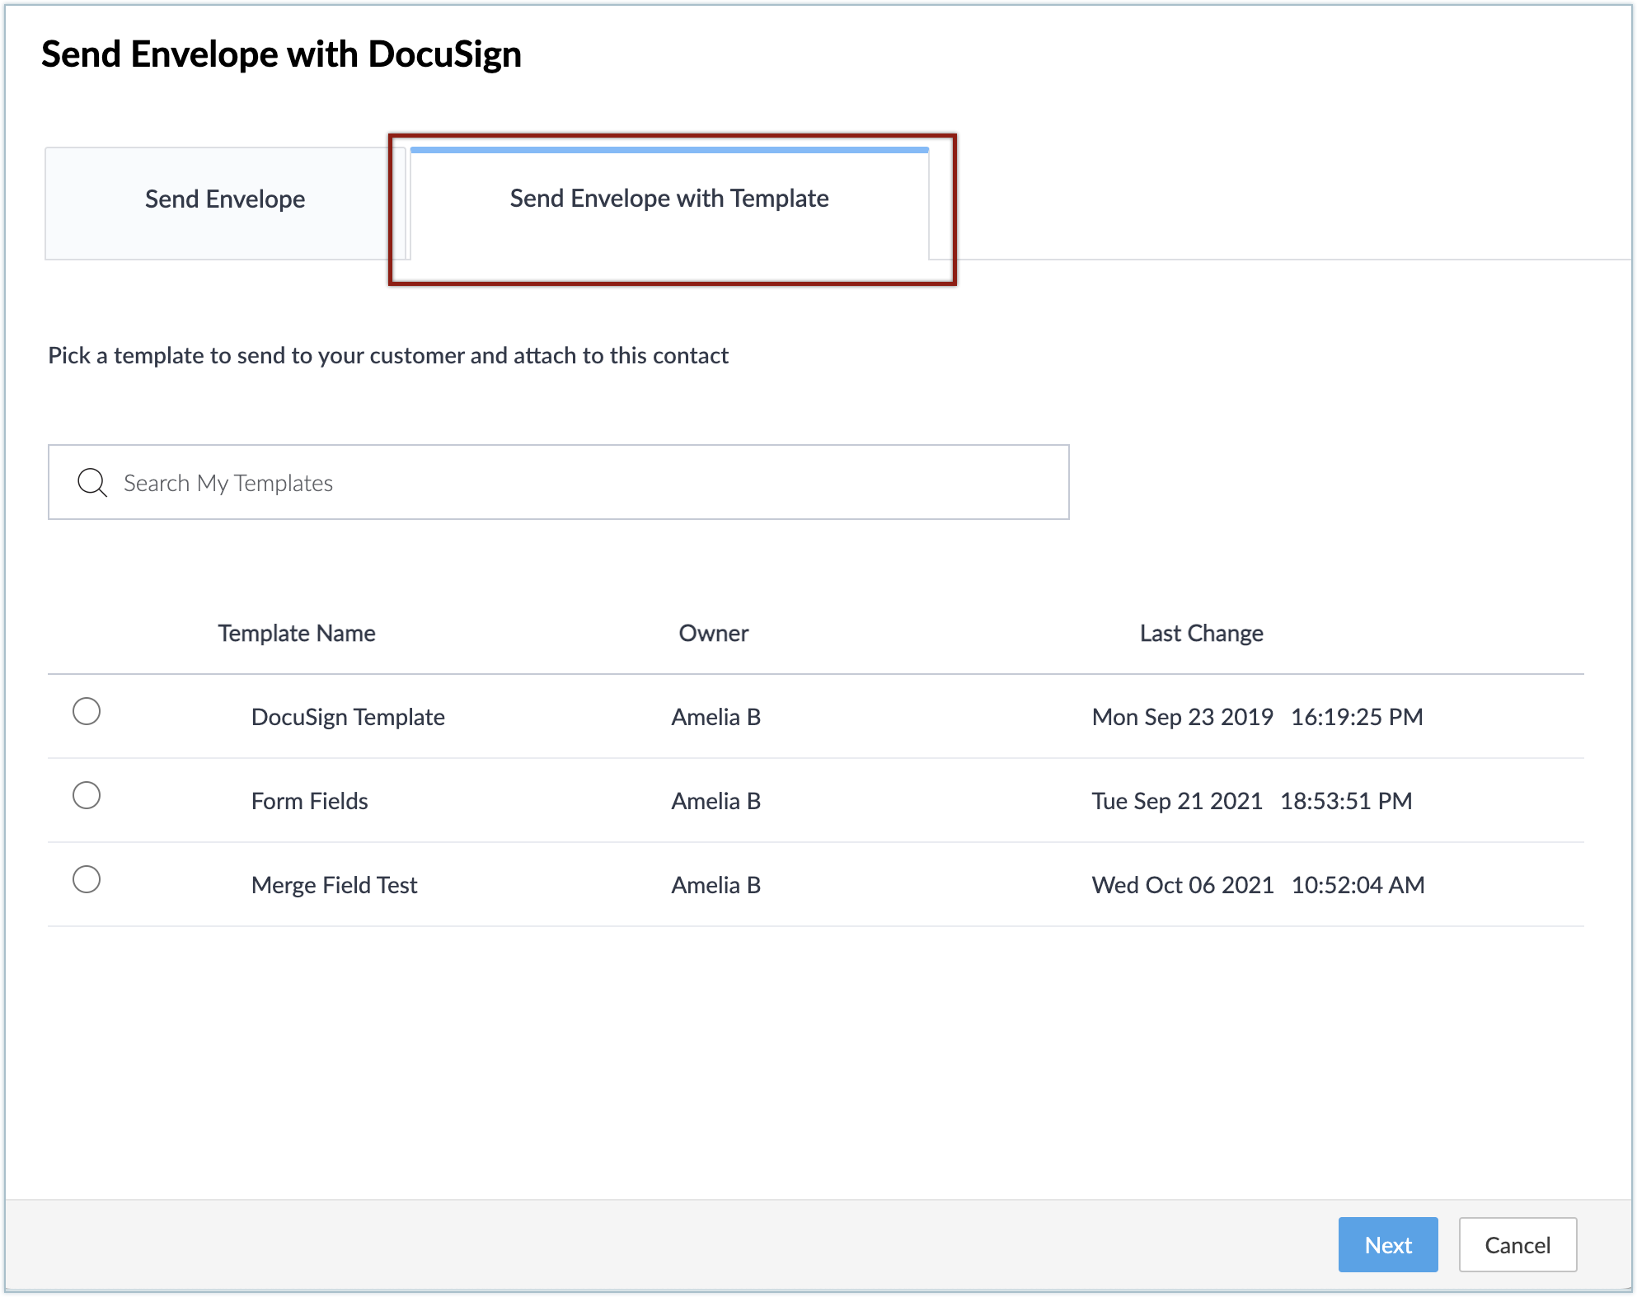Click the Next button
1637x1297 pixels.
(x=1387, y=1244)
